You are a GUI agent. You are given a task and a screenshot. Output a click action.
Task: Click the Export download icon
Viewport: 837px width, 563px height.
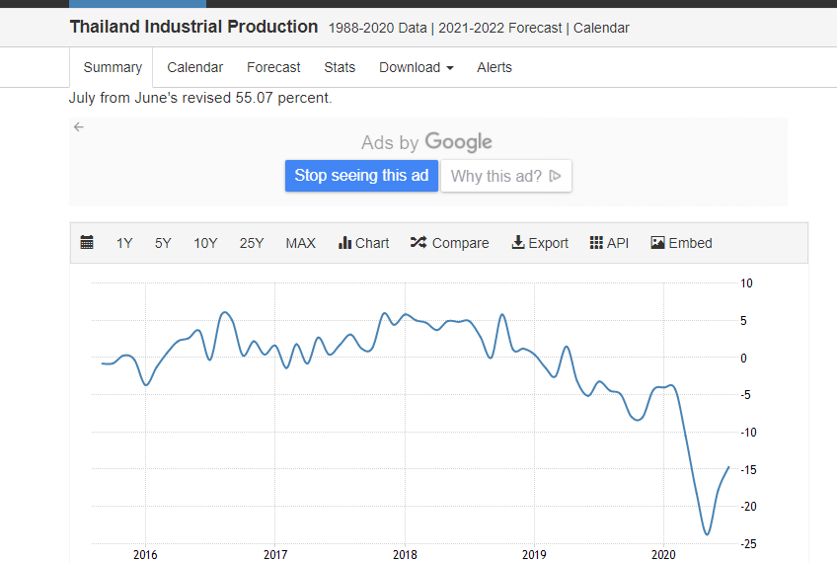[x=518, y=243]
